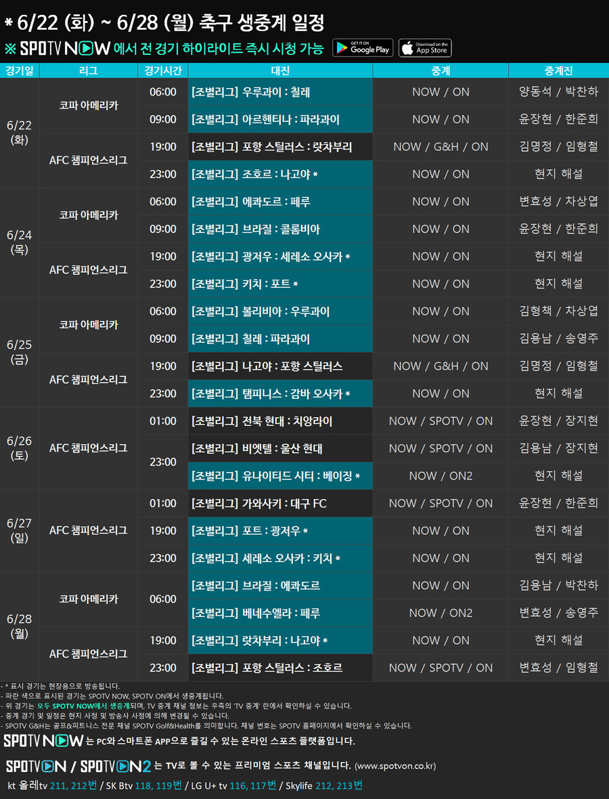Select the 유나이티드 시티 : 베이징 match
Image resolution: width=609 pixels, height=799 pixels.
point(280,476)
